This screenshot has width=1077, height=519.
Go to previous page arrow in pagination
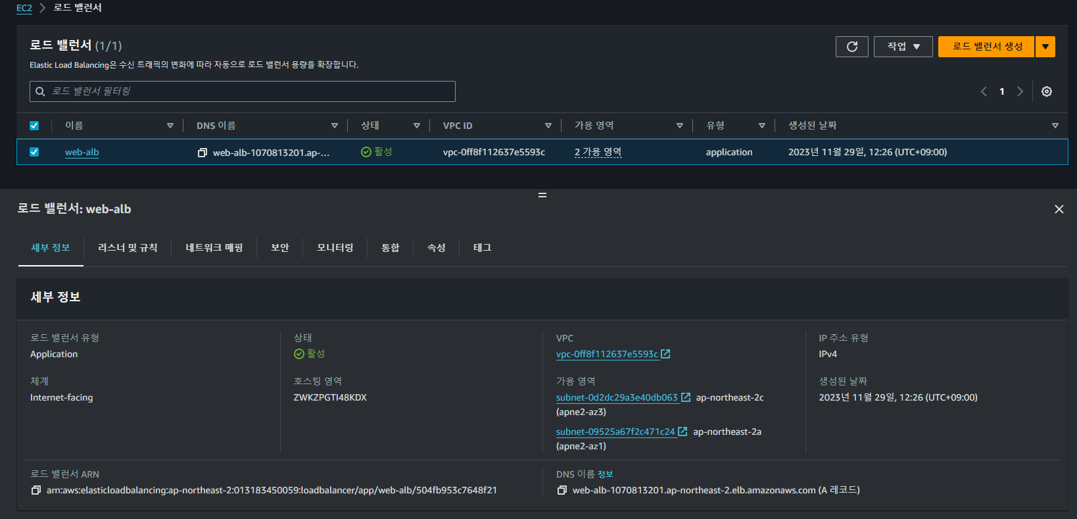(984, 91)
